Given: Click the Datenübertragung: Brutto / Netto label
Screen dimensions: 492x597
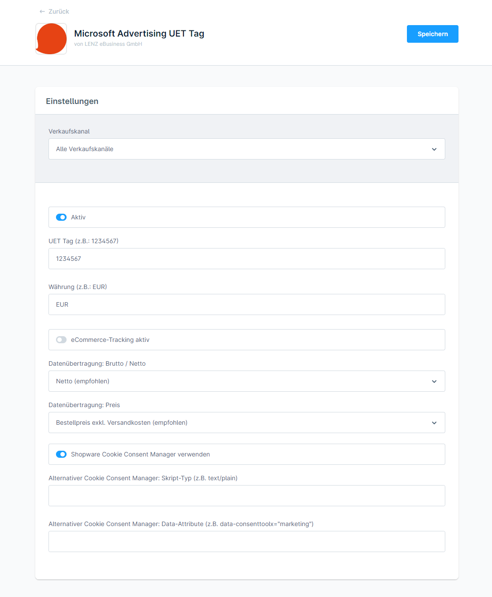Looking at the screenshot, I should (97, 363).
